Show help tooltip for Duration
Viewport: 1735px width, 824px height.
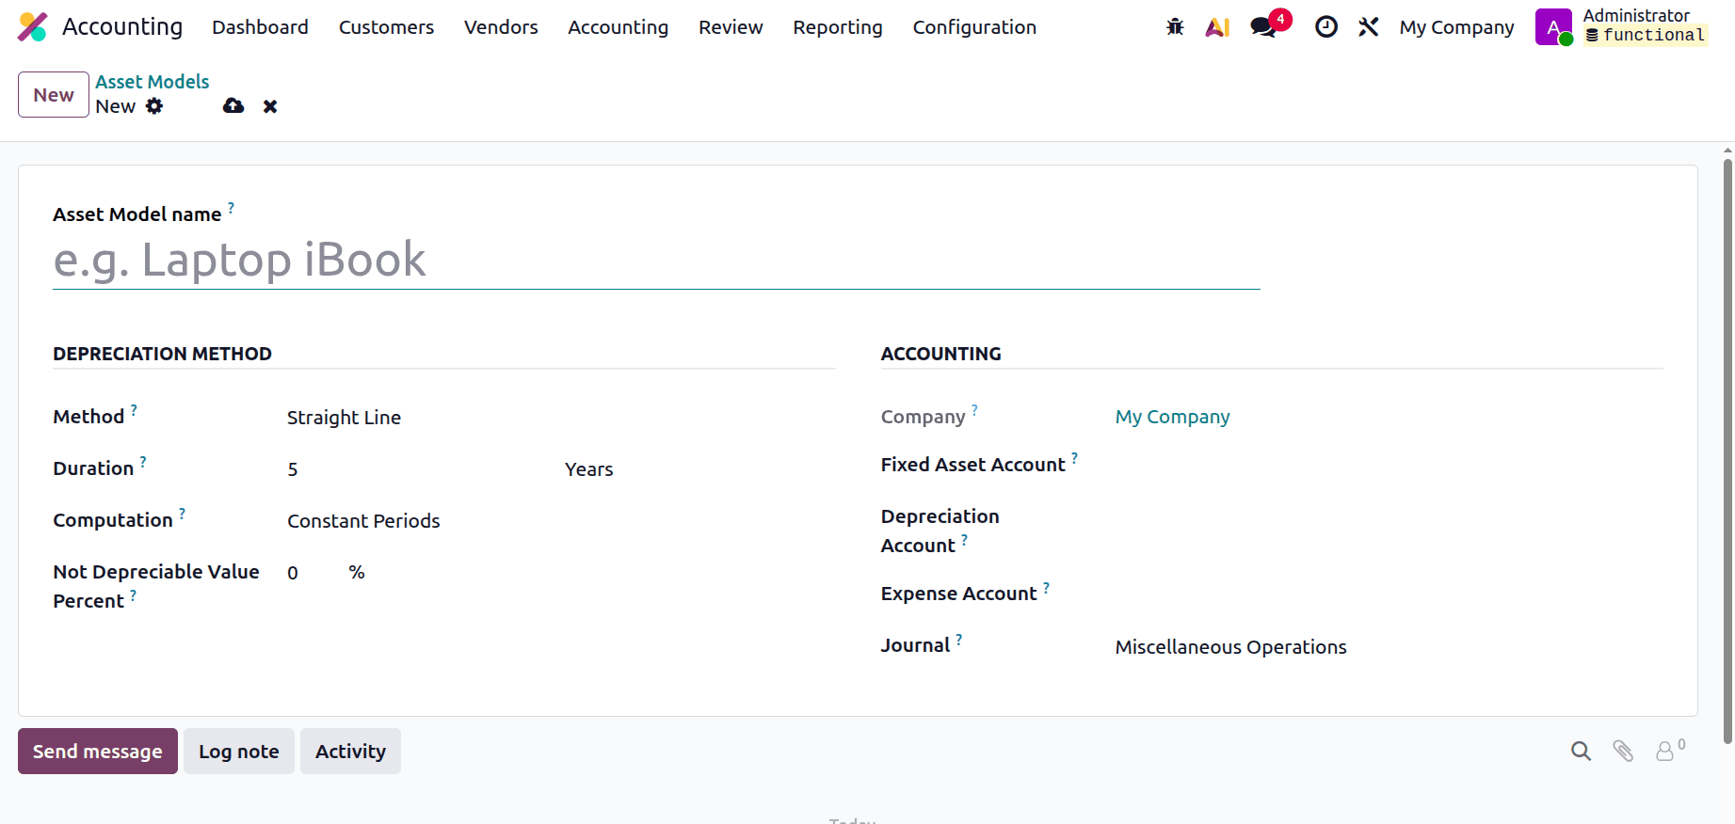click(x=143, y=462)
